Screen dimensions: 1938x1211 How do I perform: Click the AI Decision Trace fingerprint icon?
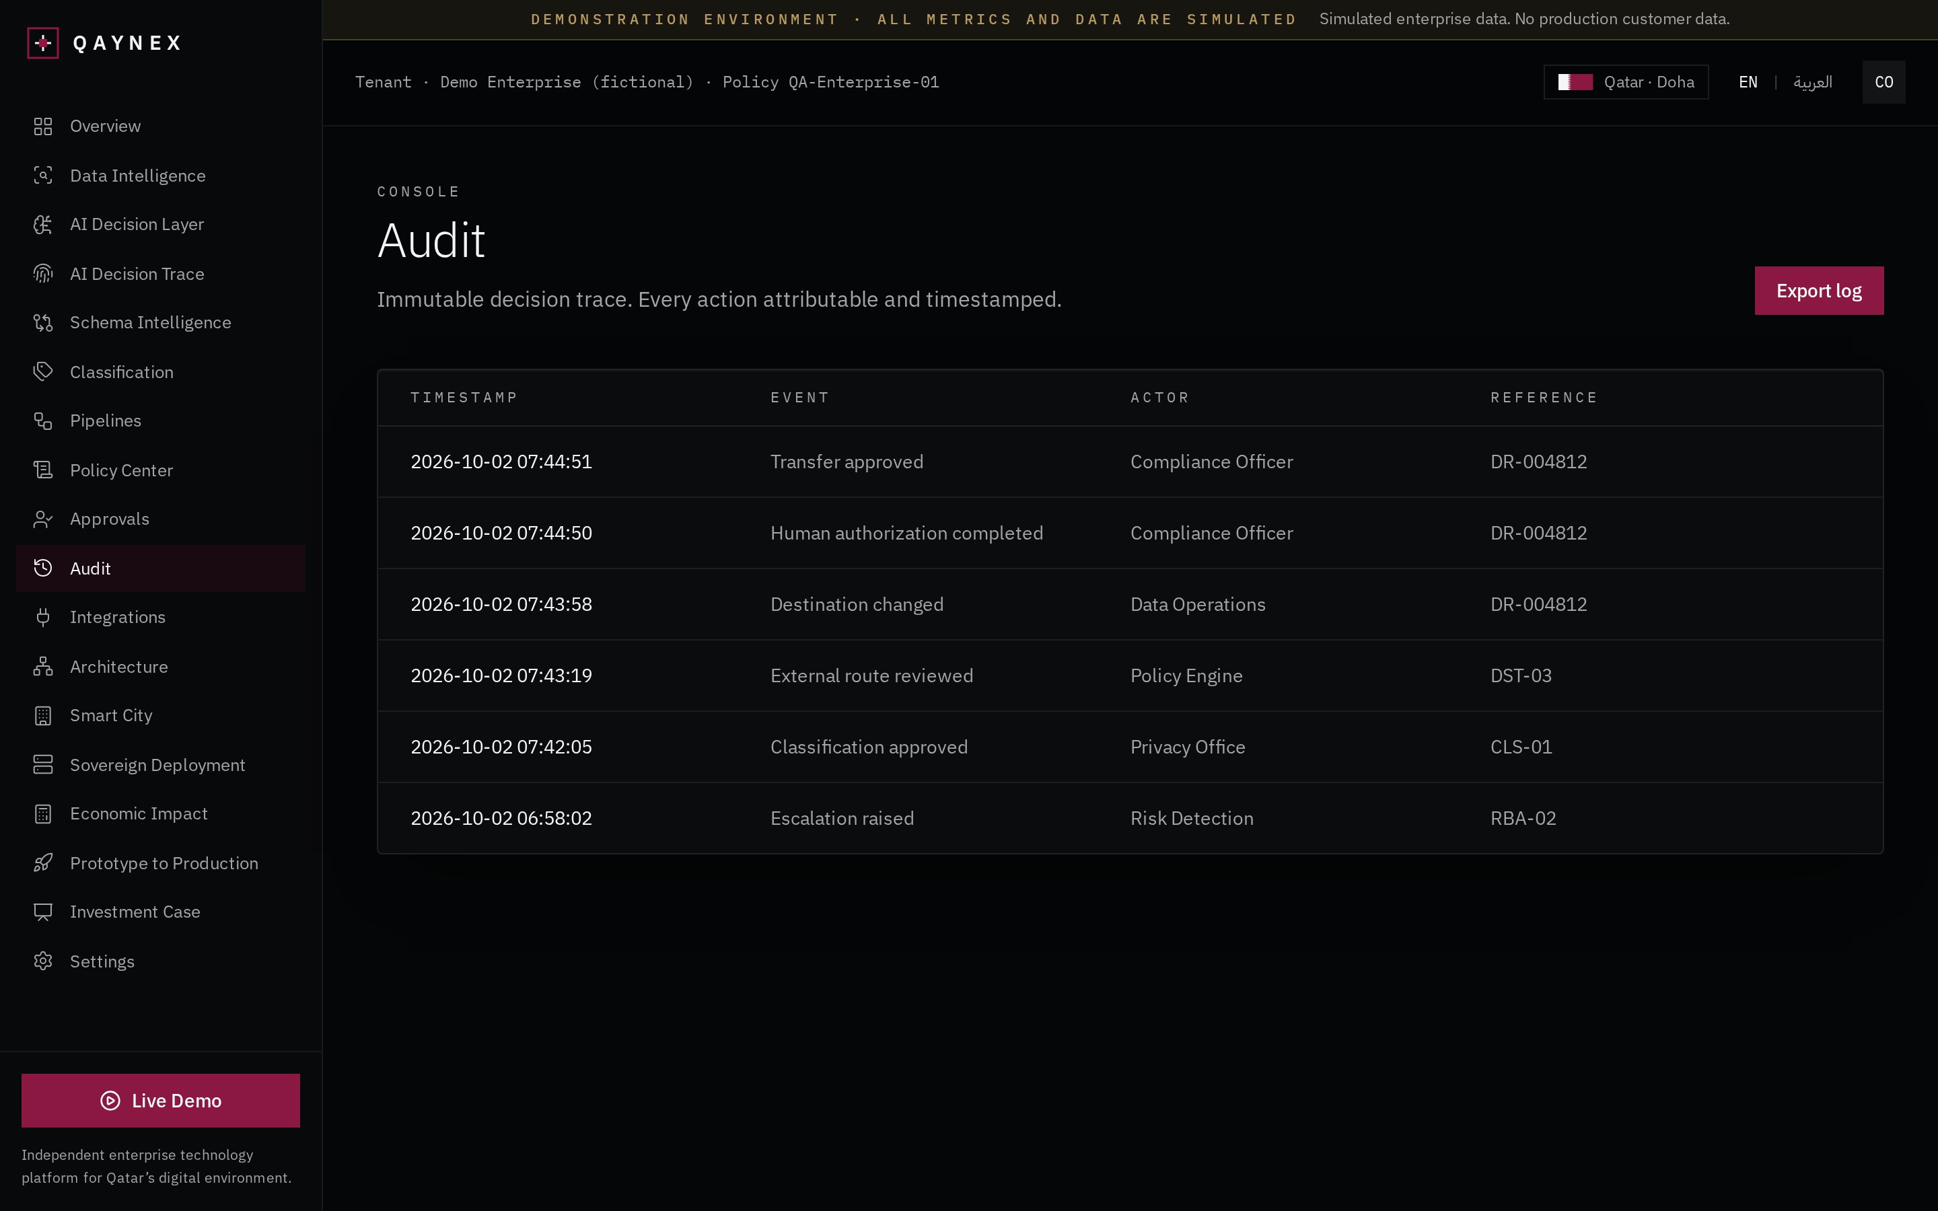(x=43, y=274)
